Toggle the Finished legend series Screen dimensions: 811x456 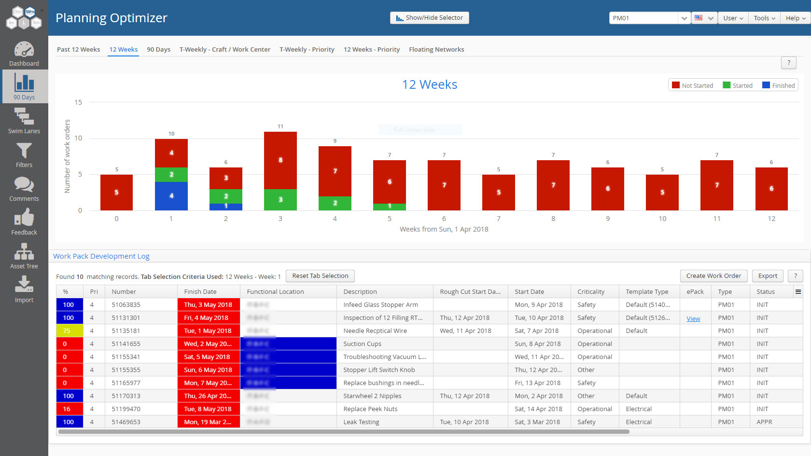778,85
